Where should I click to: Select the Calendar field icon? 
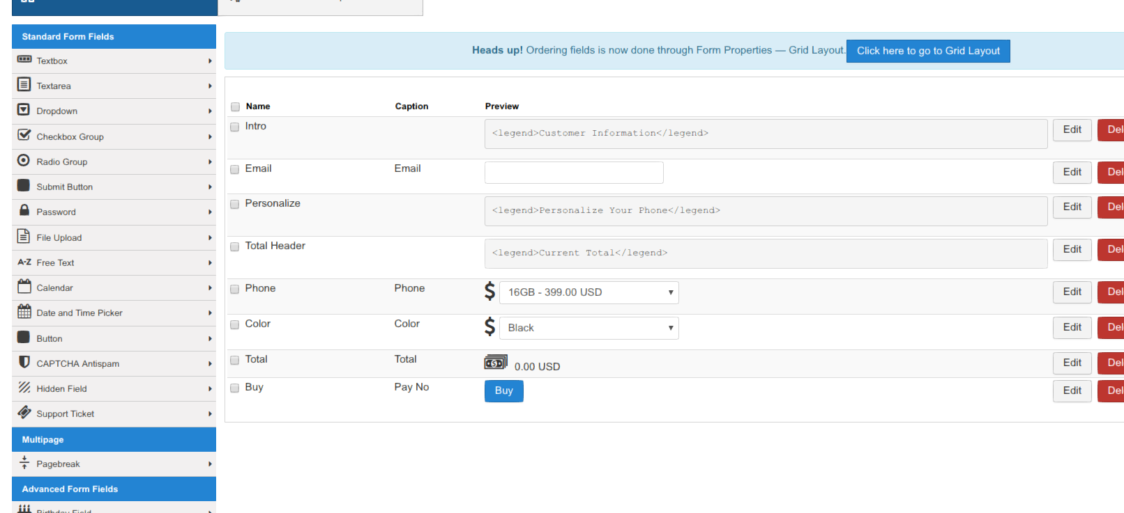[x=24, y=287]
